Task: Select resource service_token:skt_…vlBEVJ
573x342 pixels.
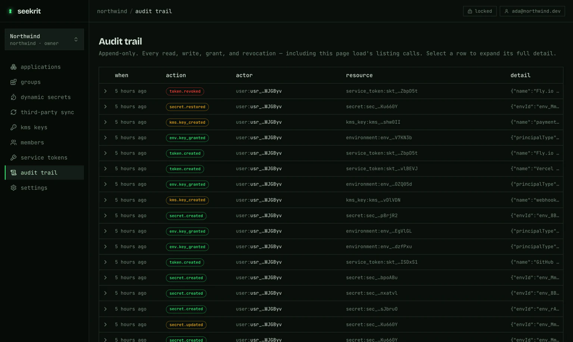Action: pyautogui.click(x=382, y=169)
